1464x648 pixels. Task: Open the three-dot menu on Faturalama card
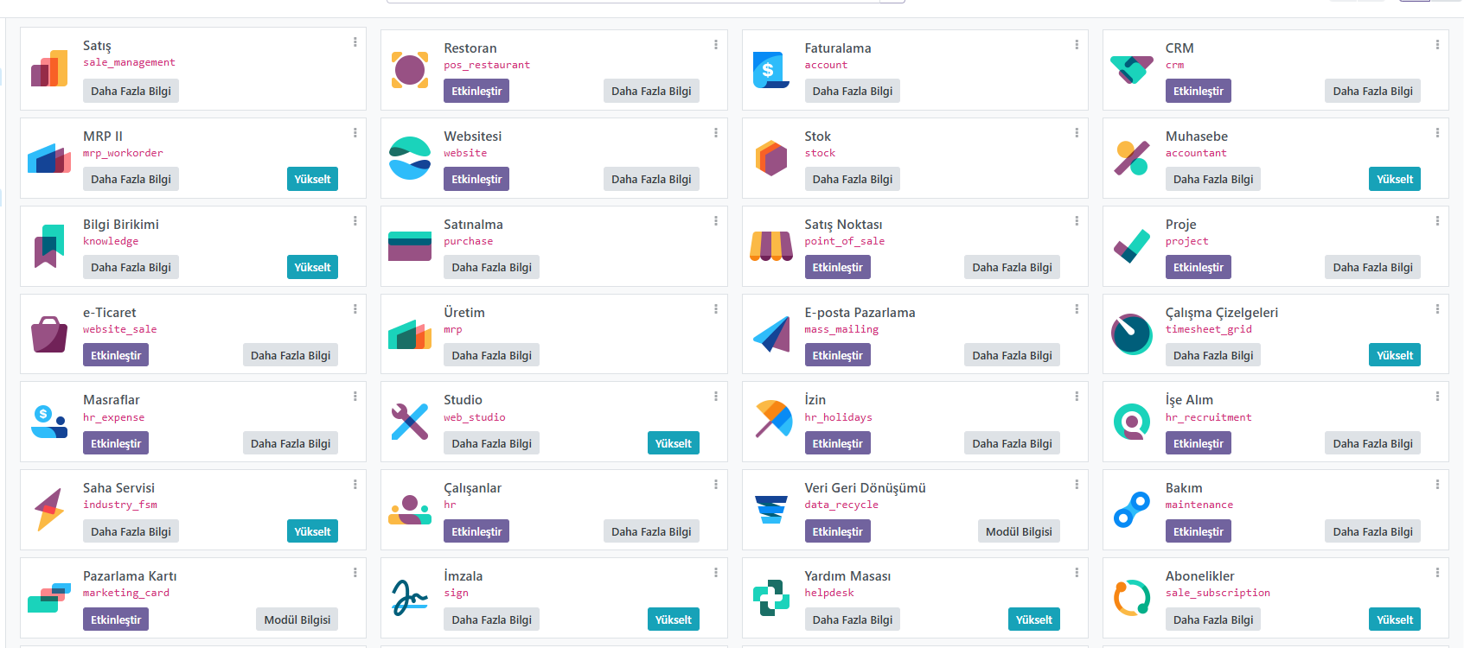pyautogui.click(x=1077, y=44)
